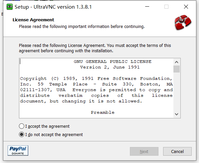Click the Next button
The height and width of the screenshot is (163, 199).
[x=144, y=151]
